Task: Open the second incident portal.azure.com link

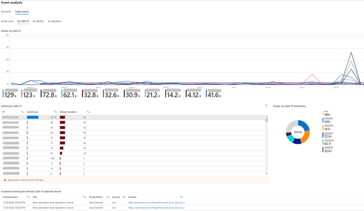Action: (x=156, y=208)
